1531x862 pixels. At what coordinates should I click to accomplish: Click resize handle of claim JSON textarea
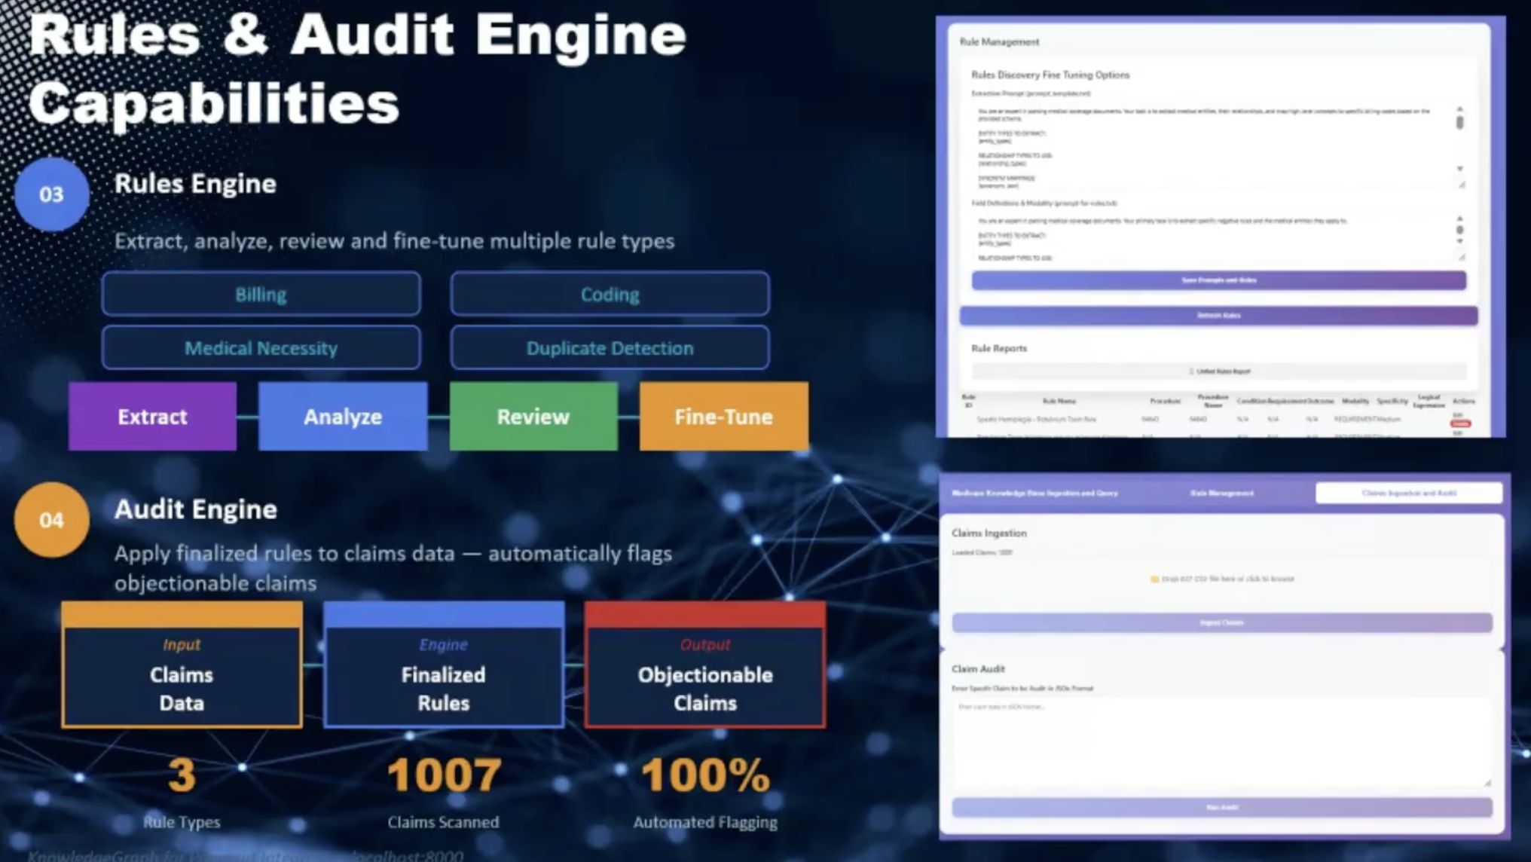click(1487, 783)
